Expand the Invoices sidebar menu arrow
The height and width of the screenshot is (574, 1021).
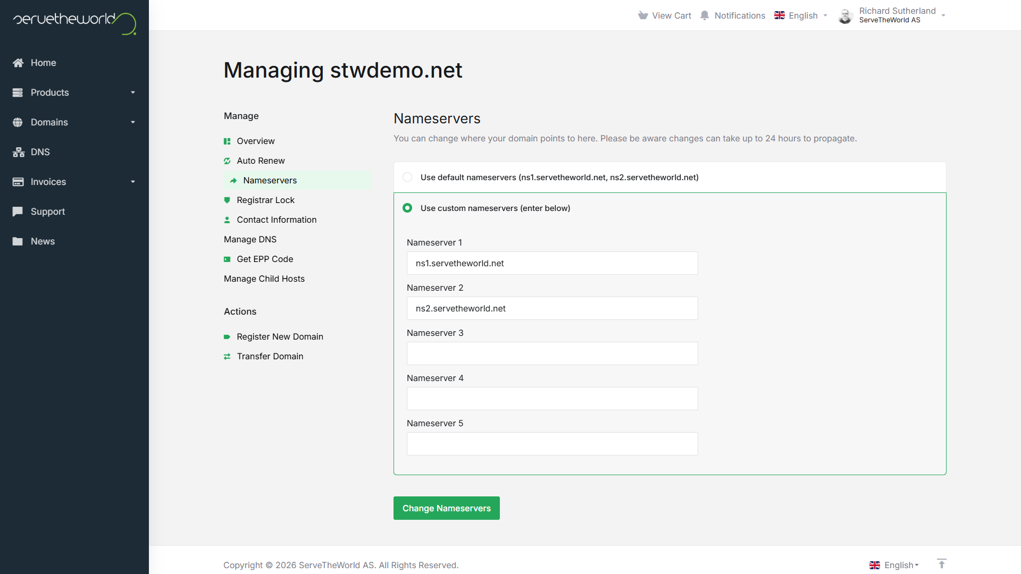[133, 182]
